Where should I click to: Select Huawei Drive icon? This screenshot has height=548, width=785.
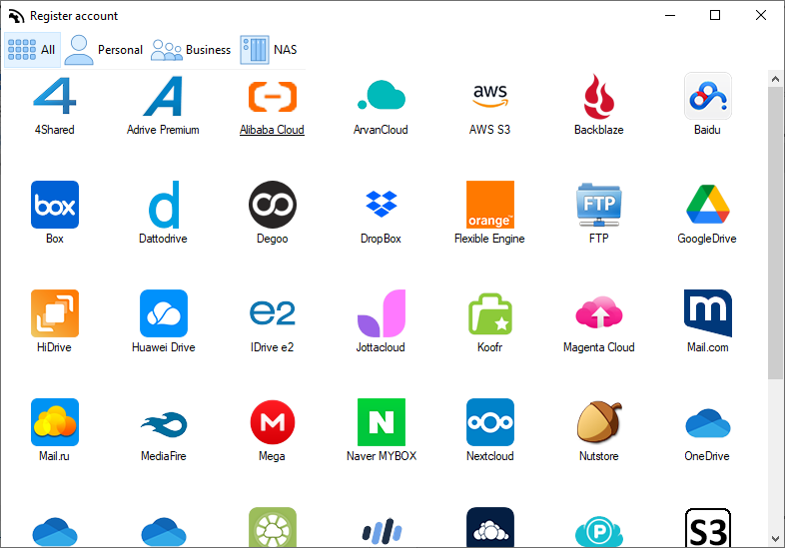[164, 312]
